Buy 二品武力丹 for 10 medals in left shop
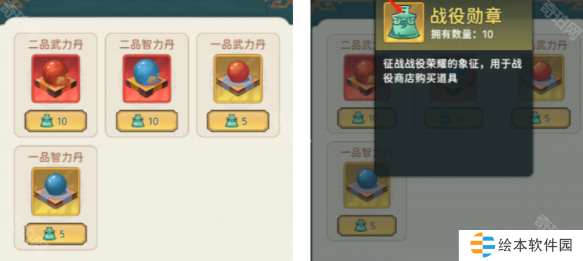The width and height of the screenshot is (583, 261). click(x=56, y=121)
